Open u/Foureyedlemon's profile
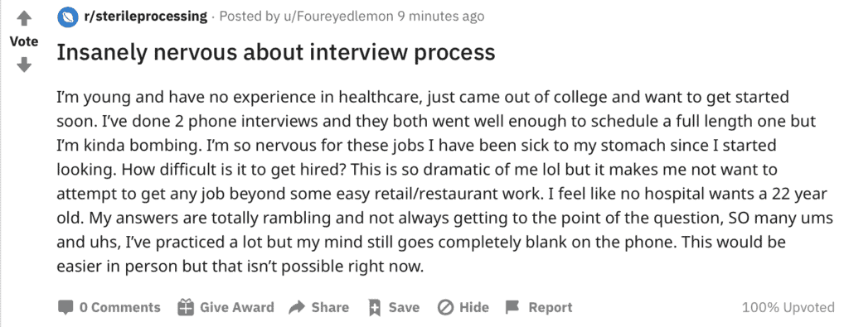This screenshot has width=849, height=327. pos(338,17)
